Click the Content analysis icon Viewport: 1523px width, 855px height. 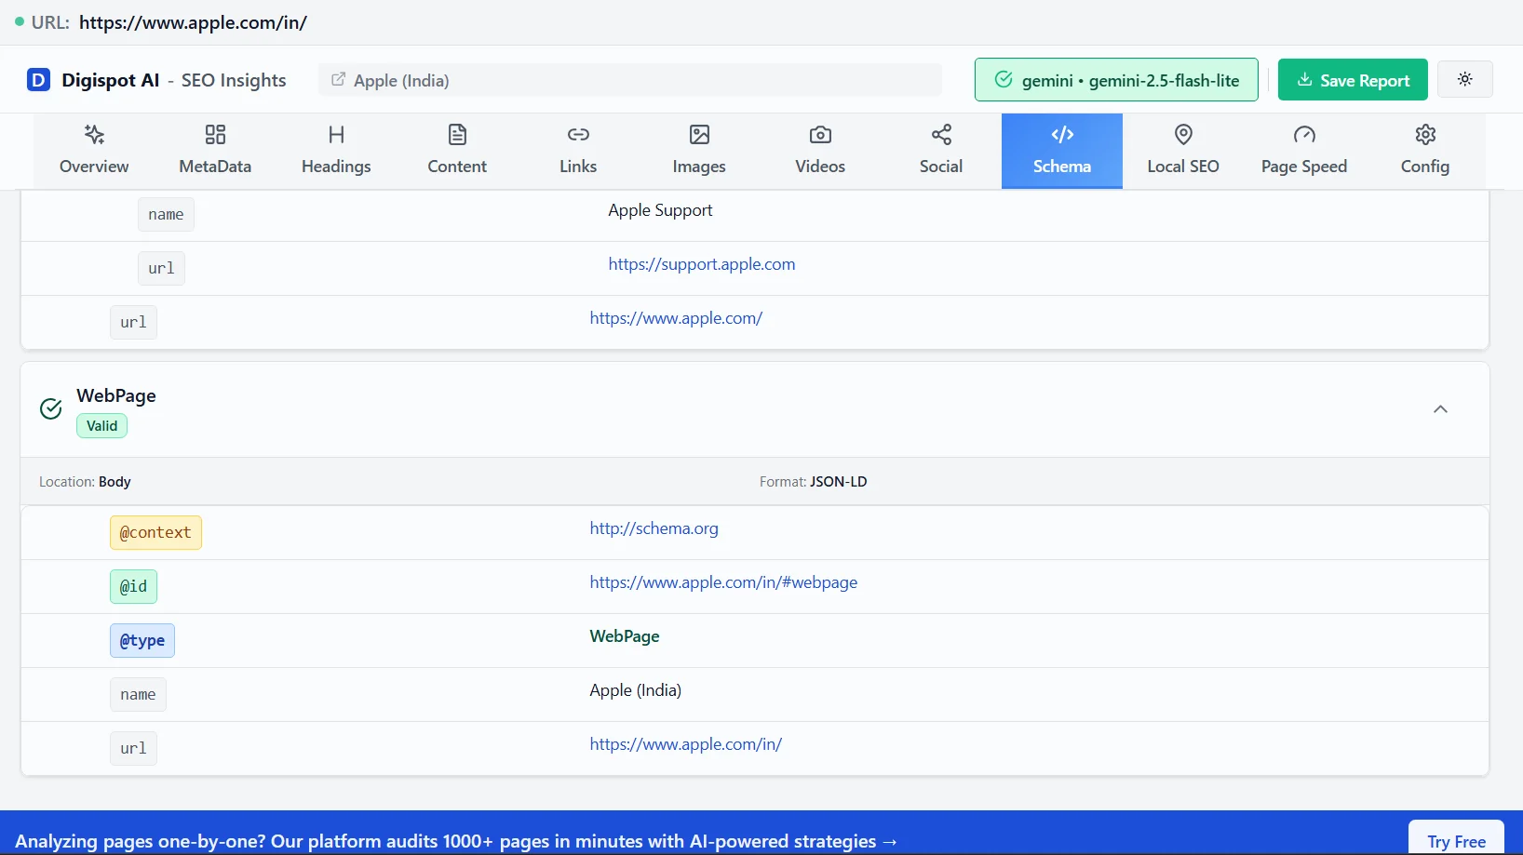pyautogui.click(x=456, y=149)
